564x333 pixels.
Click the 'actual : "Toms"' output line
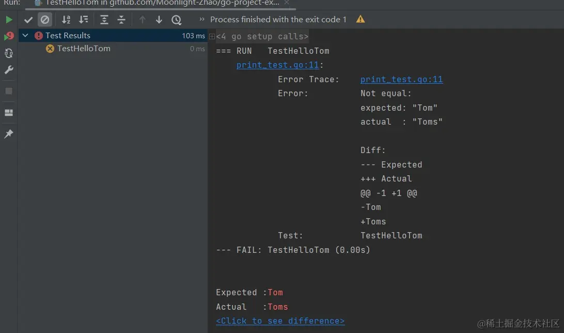tap(401, 122)
